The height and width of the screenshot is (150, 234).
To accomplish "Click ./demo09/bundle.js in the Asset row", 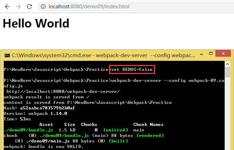I will (28, 130).
